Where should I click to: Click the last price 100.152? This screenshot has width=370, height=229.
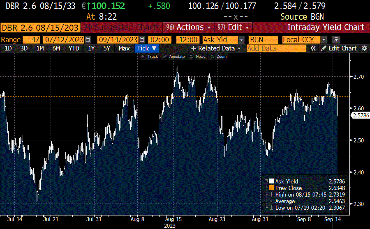108,6
